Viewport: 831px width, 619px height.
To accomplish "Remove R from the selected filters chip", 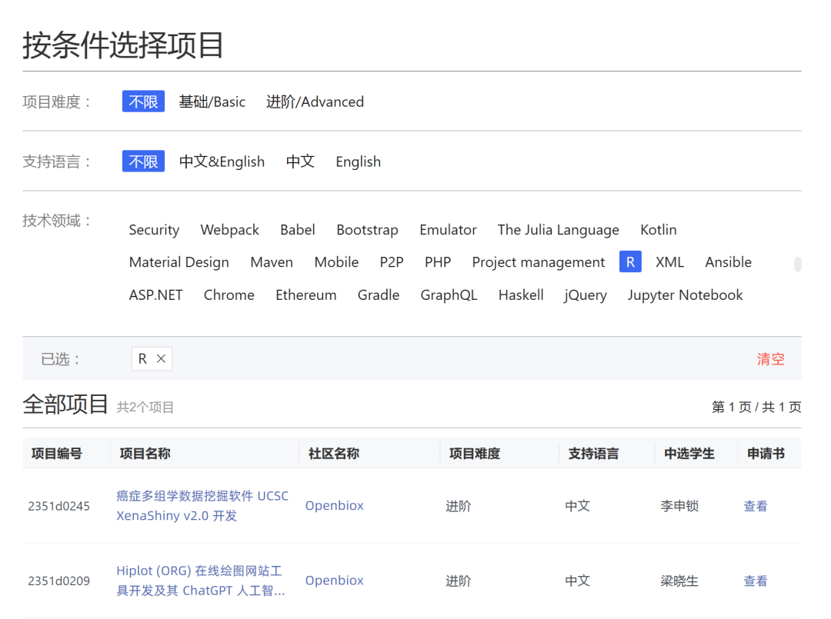I will [x=162, y=358].
